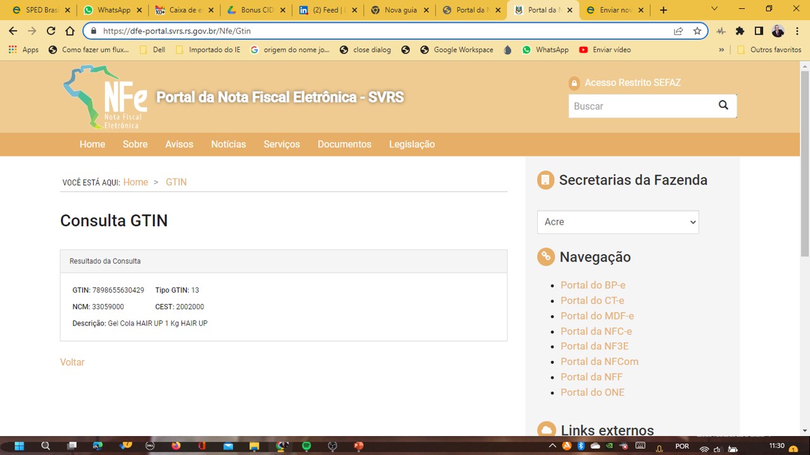The height and width of the screenshot is (455, 810).
Task: Open the browser home page icon
Action: click(x=70, y=30)
